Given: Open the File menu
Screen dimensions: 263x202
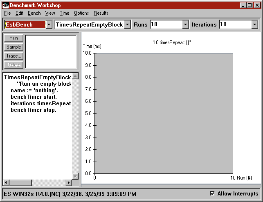Looking at the screenshot, I should click(7, 13).
